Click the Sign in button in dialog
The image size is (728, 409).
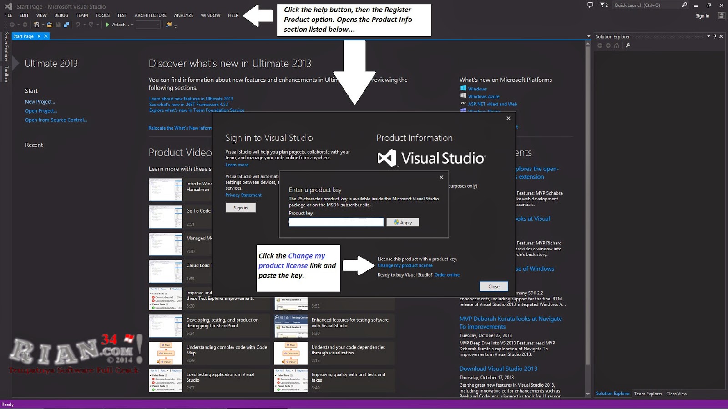coord(241,208)
